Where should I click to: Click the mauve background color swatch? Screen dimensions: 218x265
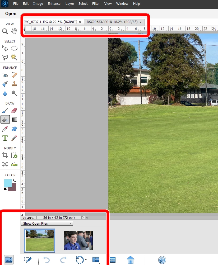pos(14,189)
